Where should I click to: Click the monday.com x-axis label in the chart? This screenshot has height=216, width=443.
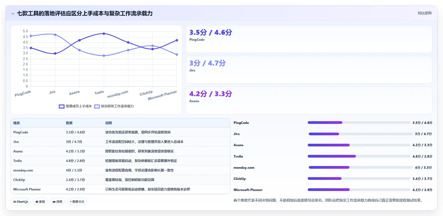click(x=118, y=94)
